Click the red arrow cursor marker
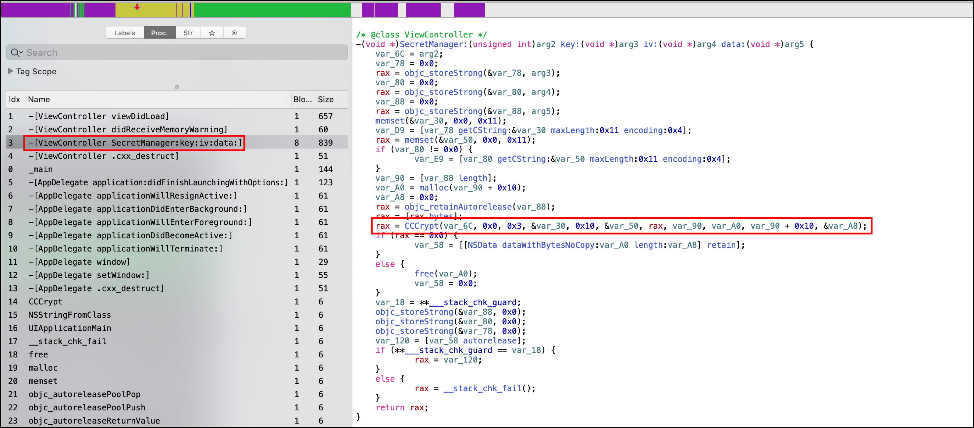 (x=137, y=7)
